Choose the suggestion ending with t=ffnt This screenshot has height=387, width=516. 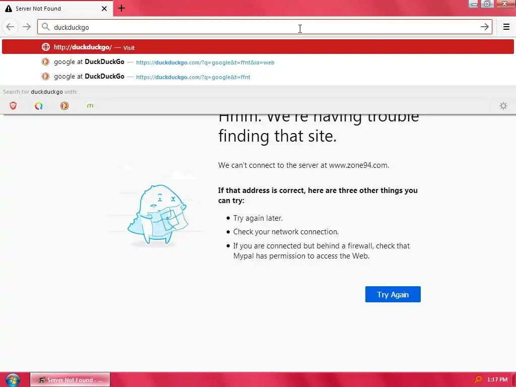[x=258, y=77]
